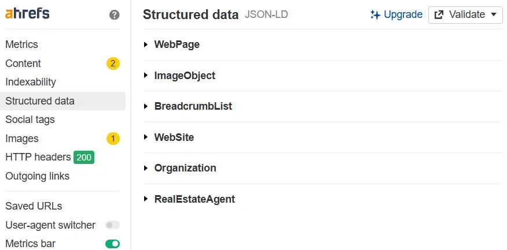This screenshot has height=250, width=507.
Task: Go to Social tags section
Action: coord(30,120)
